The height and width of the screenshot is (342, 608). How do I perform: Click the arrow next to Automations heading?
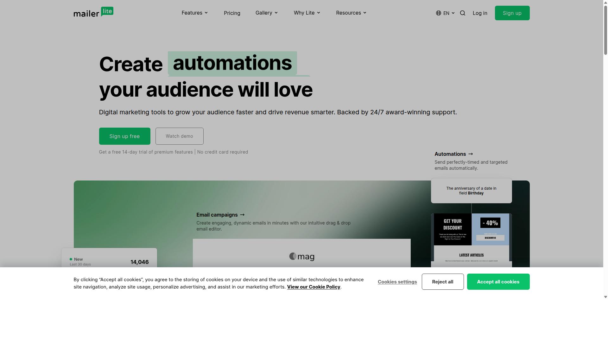click(471, 154)
